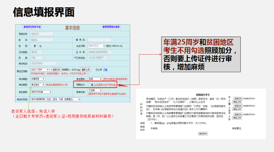选择性别为女的单选按钮
The height and width of the screenshot is (152, 274).
(38, 46)
